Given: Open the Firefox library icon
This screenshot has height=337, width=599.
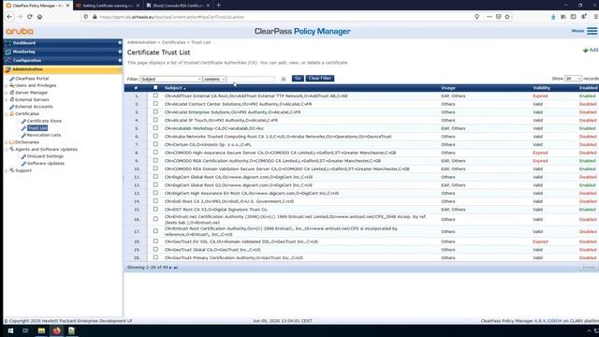Looking at the screenshot, I should pyautogui.click(x=563, y=17).
